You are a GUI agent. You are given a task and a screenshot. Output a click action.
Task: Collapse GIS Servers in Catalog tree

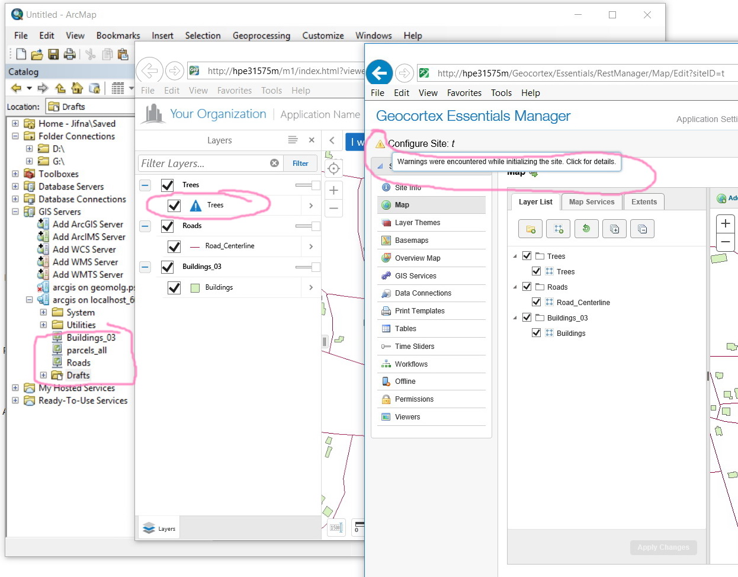[x=15, y=211]
